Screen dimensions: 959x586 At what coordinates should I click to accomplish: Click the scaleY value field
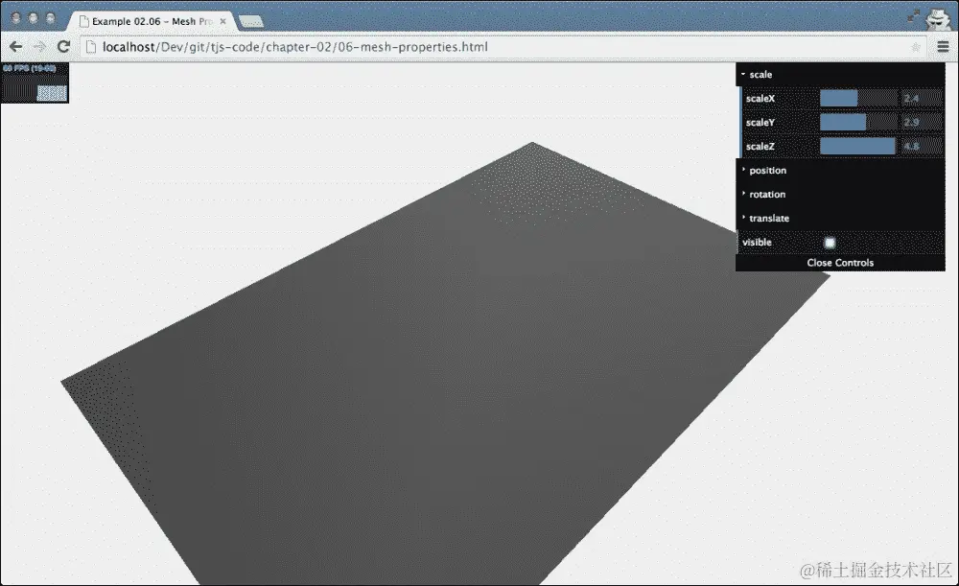pyautogui.click(x=922, y=123)
